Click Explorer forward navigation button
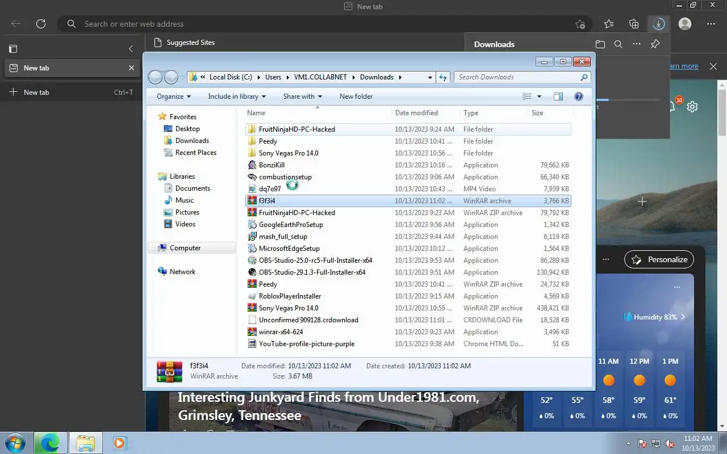This screenshot has width=727, height=454. [171, 77]
